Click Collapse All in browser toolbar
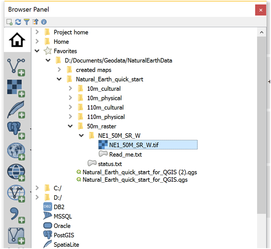271x249 pixels. click(x=35, y=22)
